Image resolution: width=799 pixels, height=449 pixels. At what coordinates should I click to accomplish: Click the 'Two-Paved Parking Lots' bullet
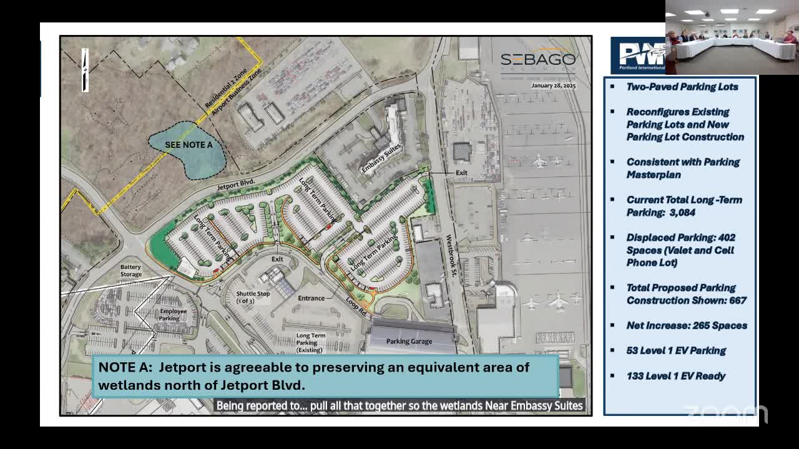coord(682,87)
